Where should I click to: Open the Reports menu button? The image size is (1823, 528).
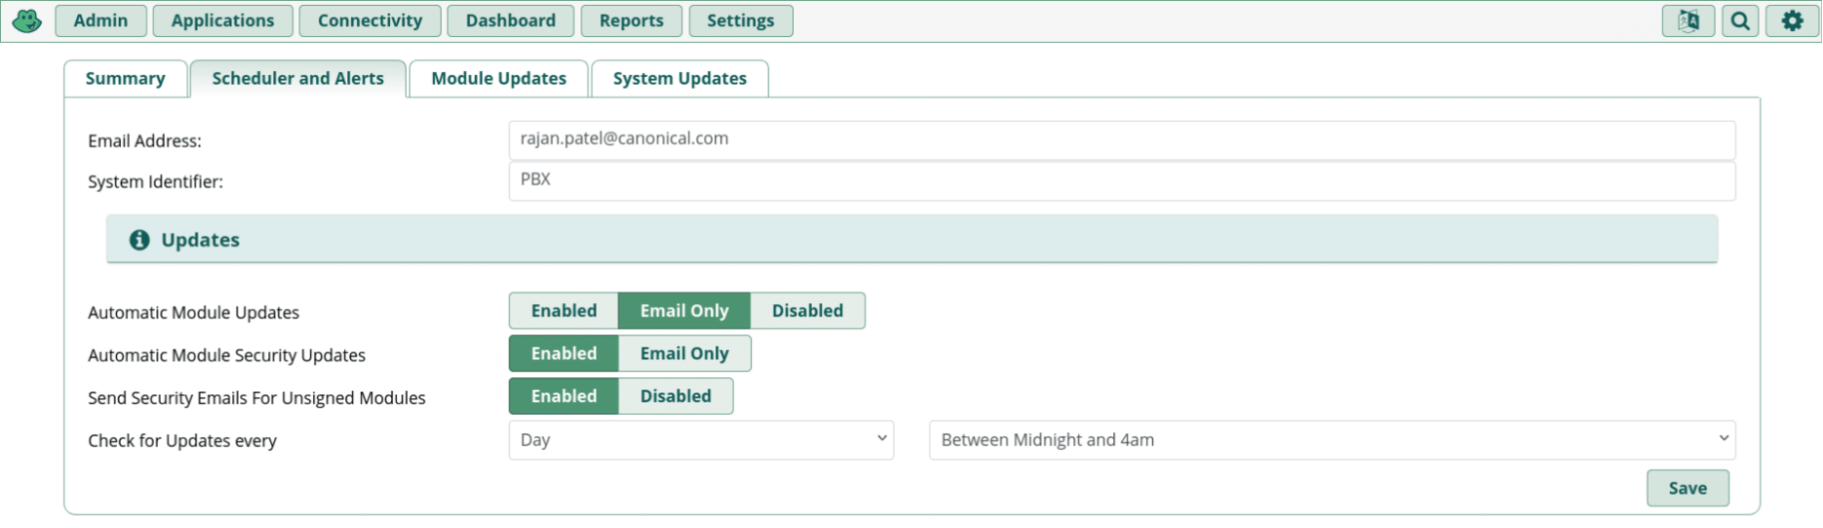coord(631,20)
